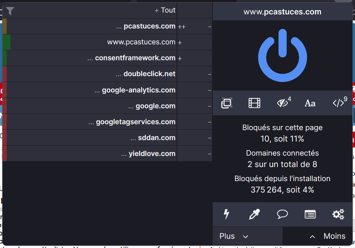Click the www.pcastuces.com hostname header
Image resolution: width=355 pixels, height=248 pixels.
[282, 12]
